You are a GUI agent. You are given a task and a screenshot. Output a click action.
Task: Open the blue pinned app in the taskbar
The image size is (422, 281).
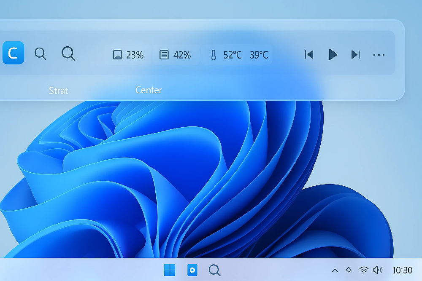[192, 270]
